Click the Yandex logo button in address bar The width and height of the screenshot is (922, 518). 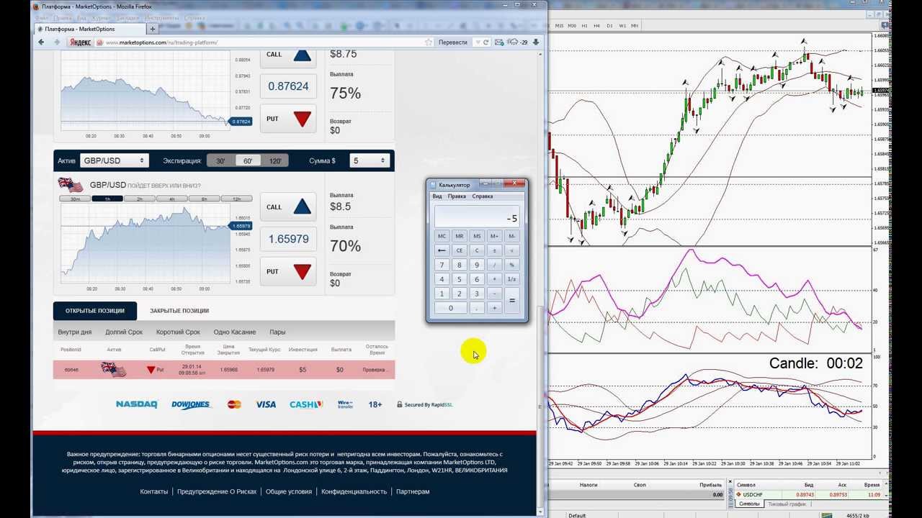(80, 42)
